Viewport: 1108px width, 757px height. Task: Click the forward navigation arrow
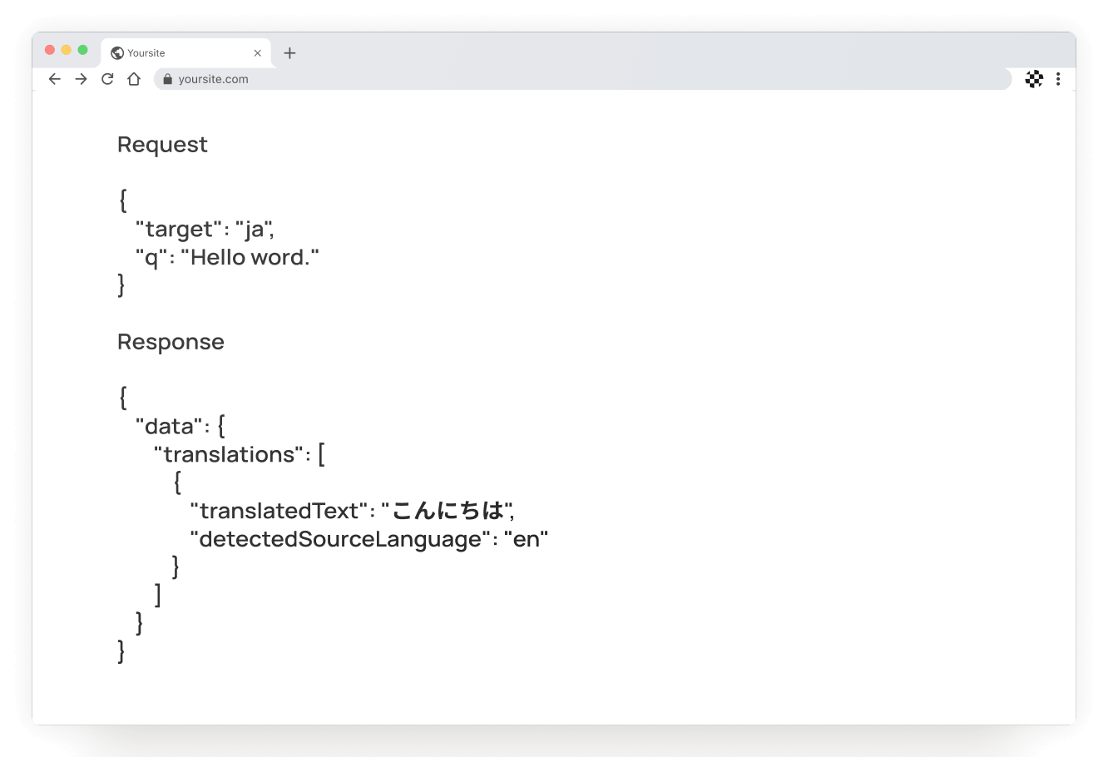81,78
